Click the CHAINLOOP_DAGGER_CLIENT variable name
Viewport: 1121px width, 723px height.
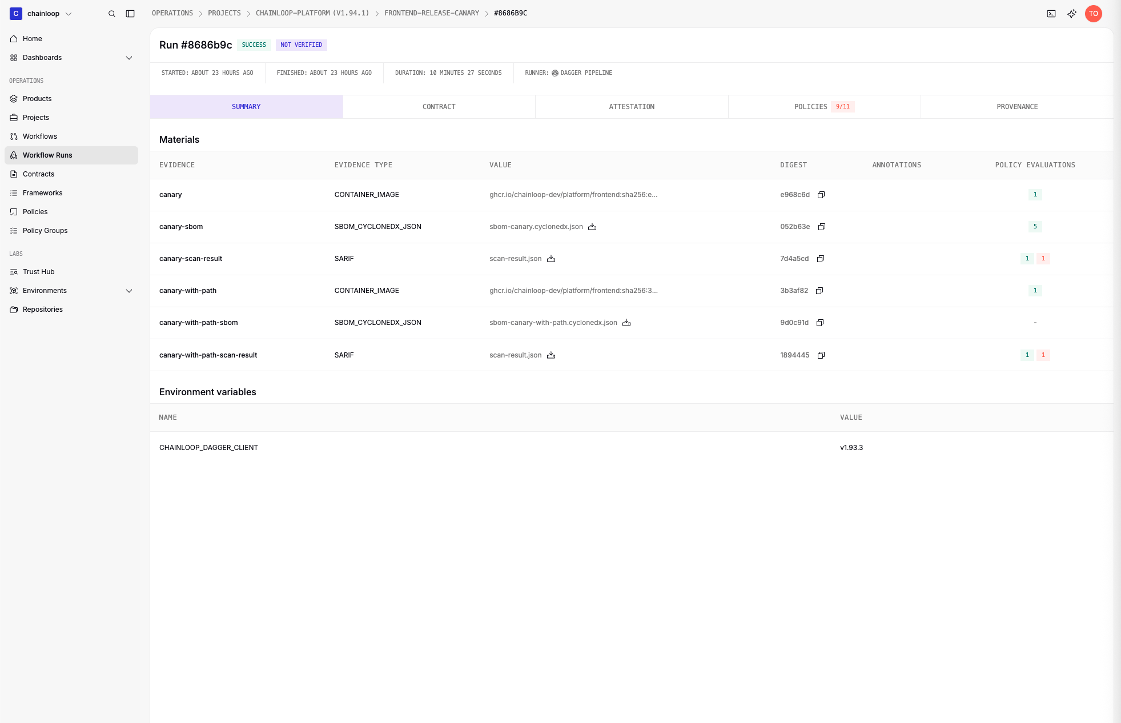point(208,448)
